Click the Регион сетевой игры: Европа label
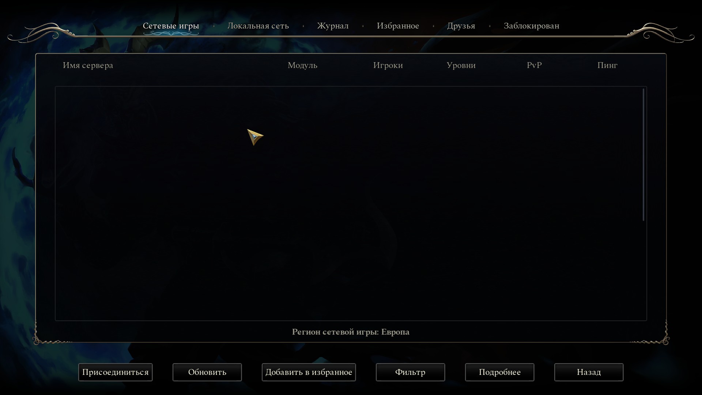This screenshot has height=395, width=702. point(351,332)
